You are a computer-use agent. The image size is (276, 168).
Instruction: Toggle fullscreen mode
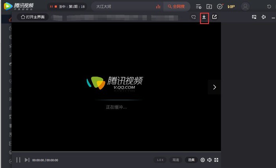tap(216, 160)
